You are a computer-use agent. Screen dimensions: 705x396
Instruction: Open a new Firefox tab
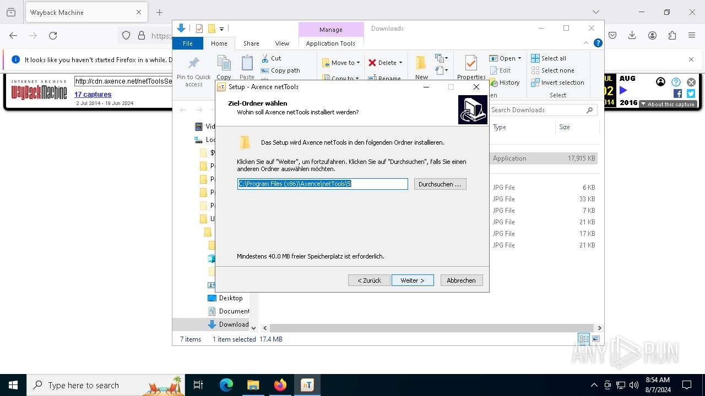click(159, 12)
